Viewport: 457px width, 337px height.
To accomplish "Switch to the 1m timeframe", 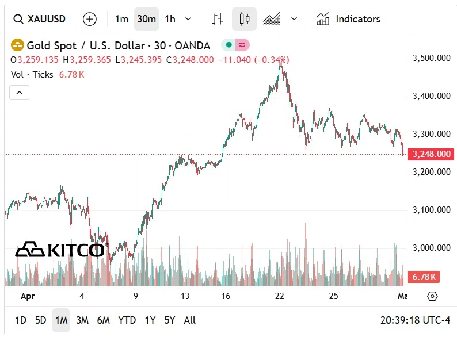I will point(121,19).
